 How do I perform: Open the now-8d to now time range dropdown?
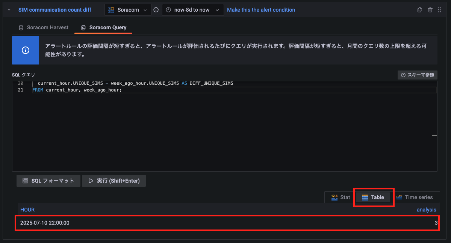192,10
